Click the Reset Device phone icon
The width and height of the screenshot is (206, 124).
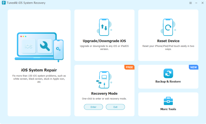point(168,27)
